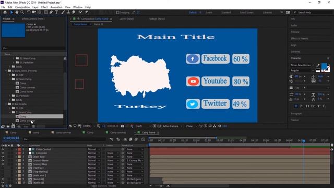Open the File menu
334x188 pixels.
[x=3, y=7]
